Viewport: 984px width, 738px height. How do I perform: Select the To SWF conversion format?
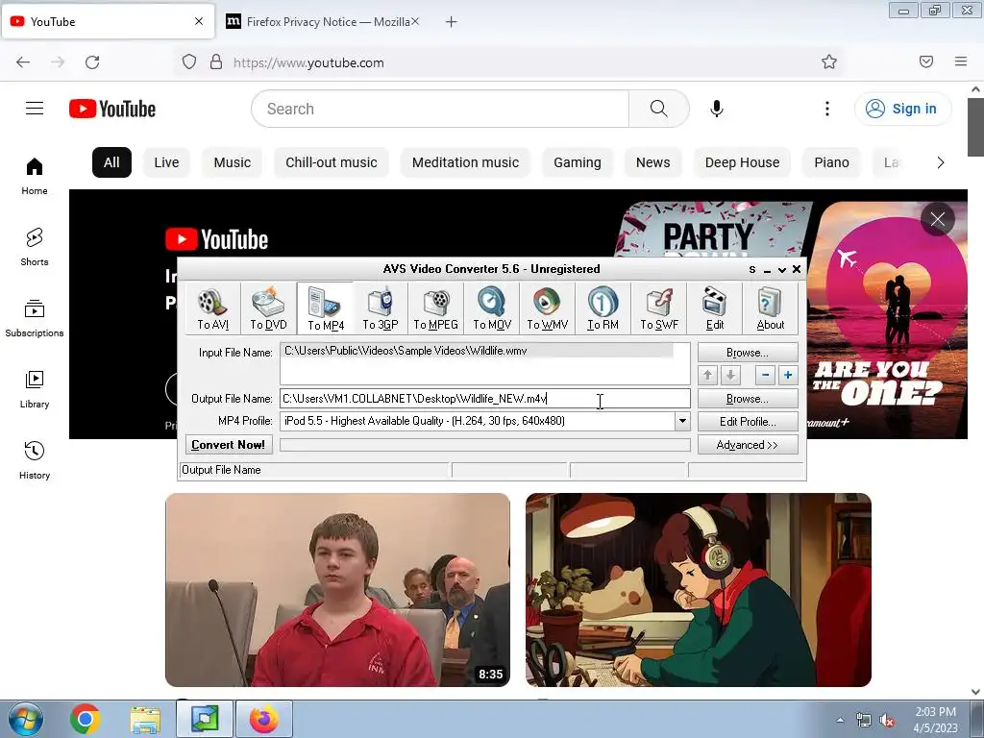pyautogui.click(x=659, y=307)
